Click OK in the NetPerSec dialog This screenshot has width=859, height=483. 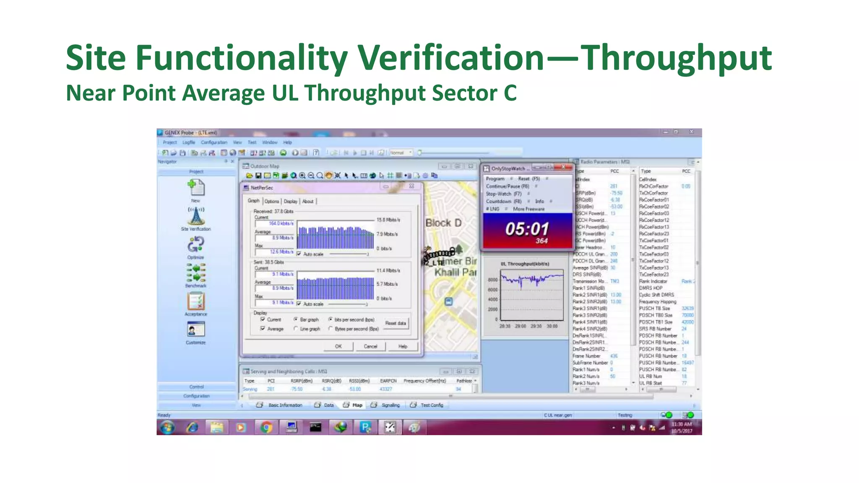pos(338,346)
